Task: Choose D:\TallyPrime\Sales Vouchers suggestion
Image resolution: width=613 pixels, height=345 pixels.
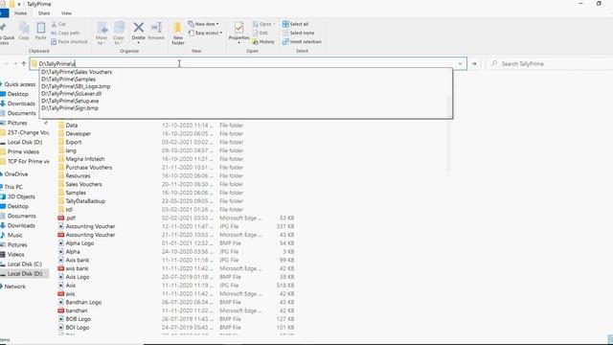Action: (77, 72)
